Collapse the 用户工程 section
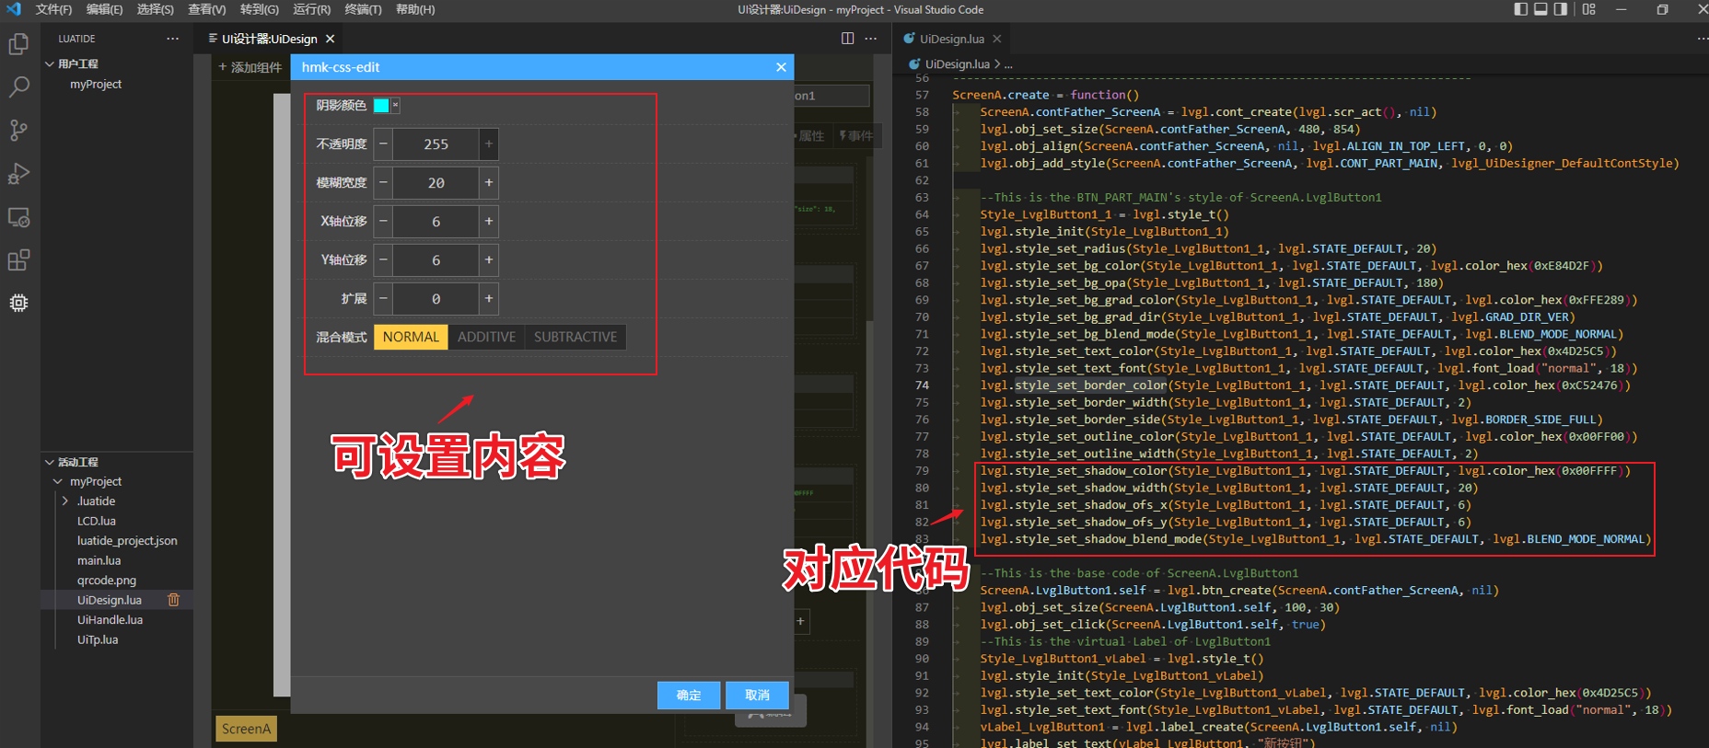The image size is (1709, 748). [50, 63]
